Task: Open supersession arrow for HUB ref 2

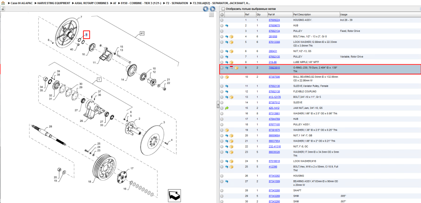Action: pyautogui.click(x=226, y=26)
